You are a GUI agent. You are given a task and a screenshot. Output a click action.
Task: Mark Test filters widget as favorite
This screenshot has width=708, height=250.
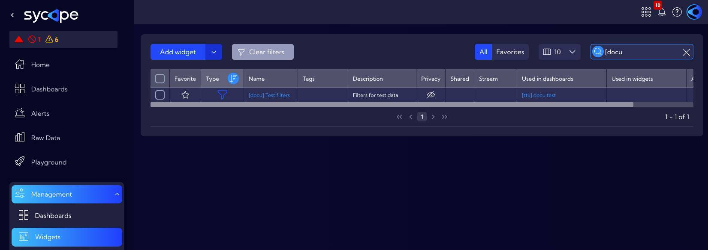[185, 95]
